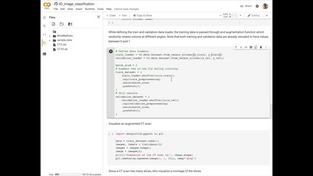
Task: Expand the sample_data folder
Action: 50,41
